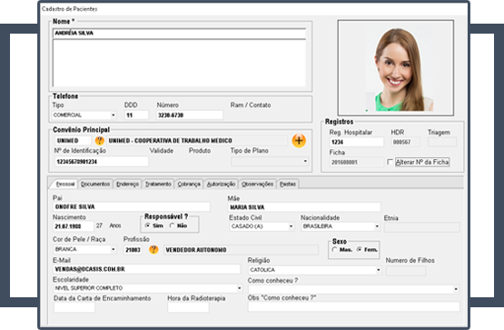504x330 pixels.
Task: Click the HDR field
Action: coord(405,142)
